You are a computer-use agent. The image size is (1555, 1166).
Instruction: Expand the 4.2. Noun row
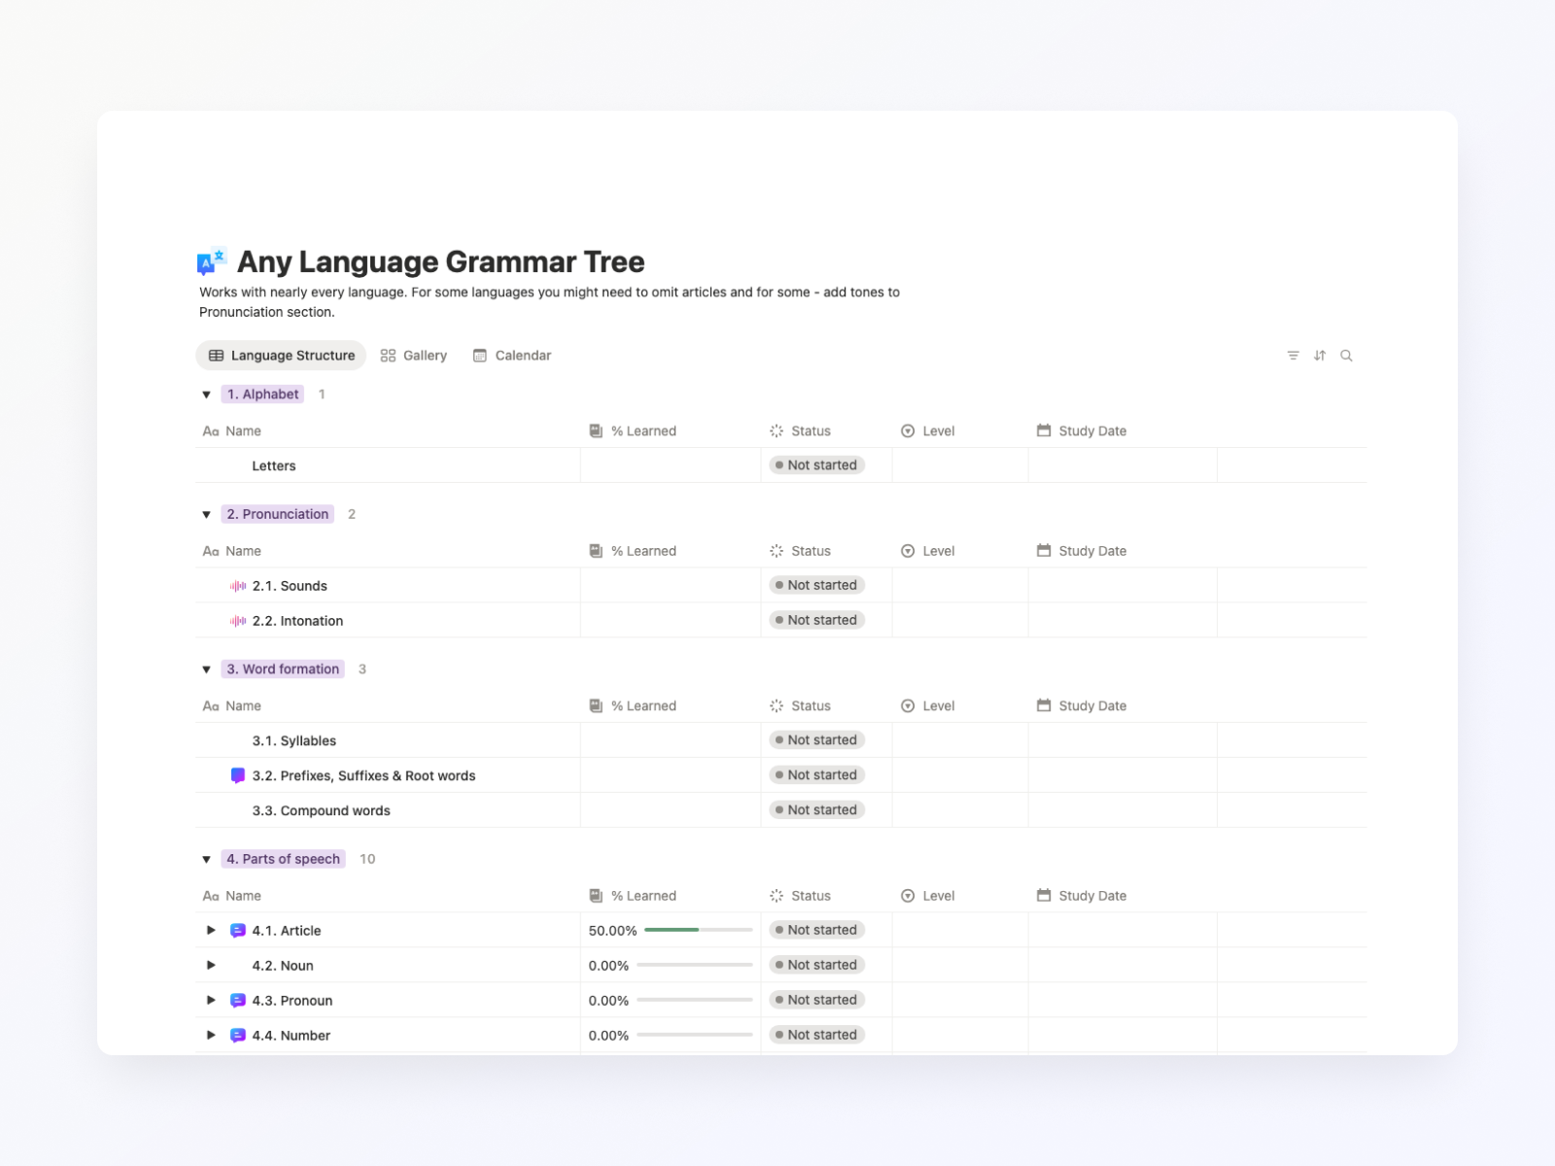(x=211, y=966)
